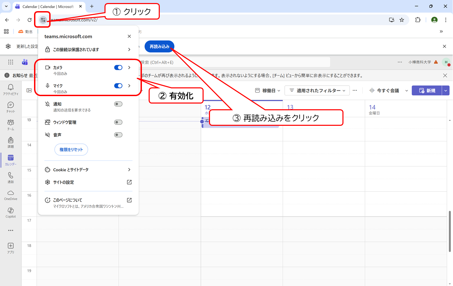Toggle the camera (カメラ) permission switch
The height and width of the screenshot is (286, 453).
(118, 67)
